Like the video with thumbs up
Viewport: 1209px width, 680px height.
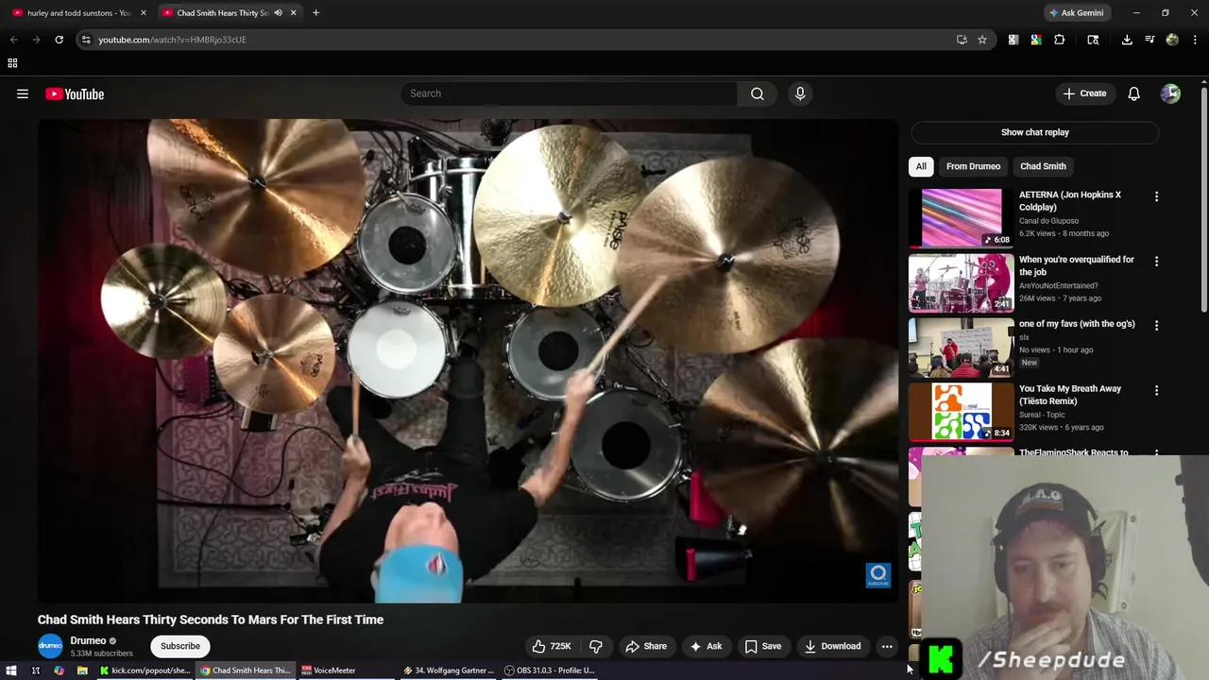(552, 646)
